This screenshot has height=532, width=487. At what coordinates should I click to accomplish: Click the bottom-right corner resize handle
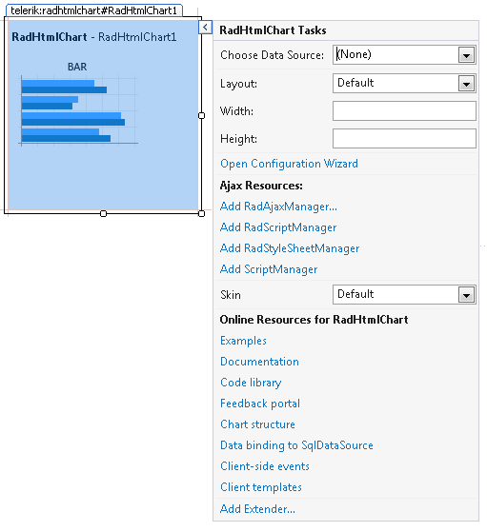point(201,213)
